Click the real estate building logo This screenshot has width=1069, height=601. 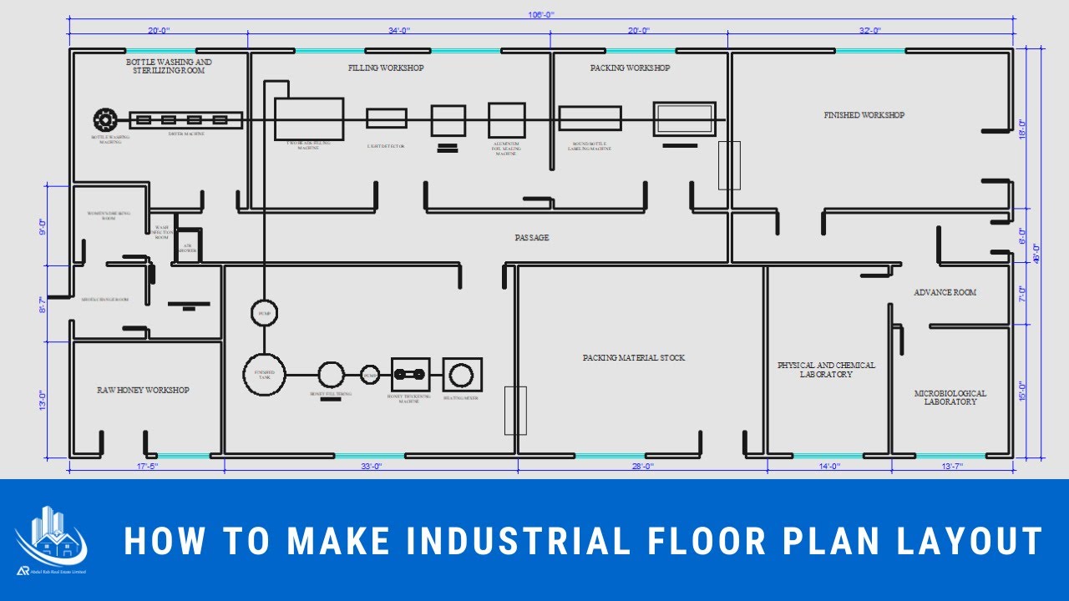(x=52, y=541)
